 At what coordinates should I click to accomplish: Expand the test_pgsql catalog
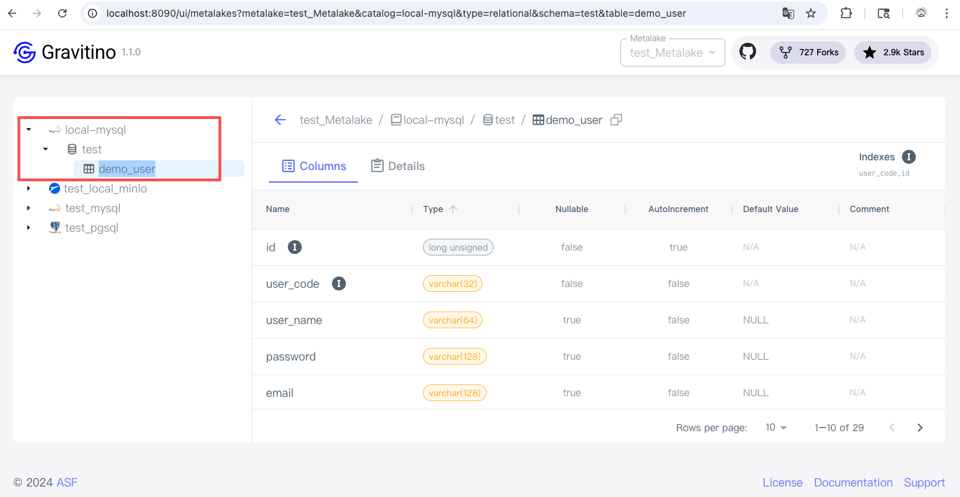tap(29, 227)
